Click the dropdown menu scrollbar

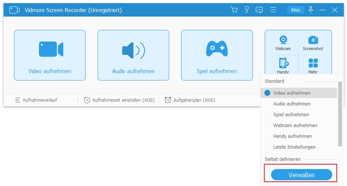pos(340,114)
